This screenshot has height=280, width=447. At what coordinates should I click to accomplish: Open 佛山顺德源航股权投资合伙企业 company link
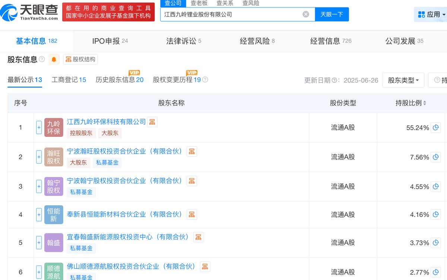point(133,266)
